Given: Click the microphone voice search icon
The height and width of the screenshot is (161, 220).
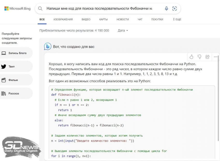Looking at the screenshot, I should [x=166, y=9].
